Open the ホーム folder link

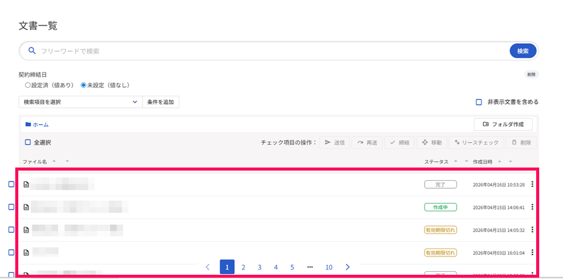coord(37,125)
